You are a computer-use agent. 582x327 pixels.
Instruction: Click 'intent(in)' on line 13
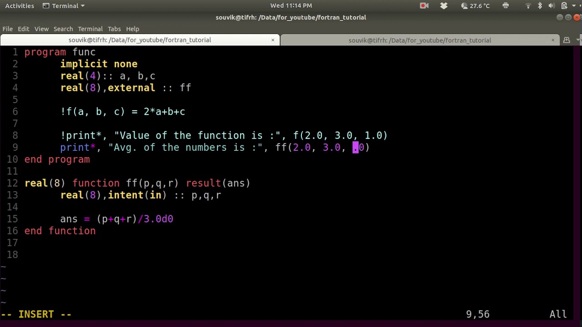(x=137, y=195)
